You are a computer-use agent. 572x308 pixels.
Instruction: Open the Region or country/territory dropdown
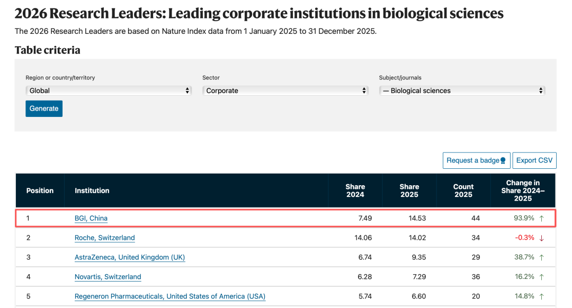point(109,91)
